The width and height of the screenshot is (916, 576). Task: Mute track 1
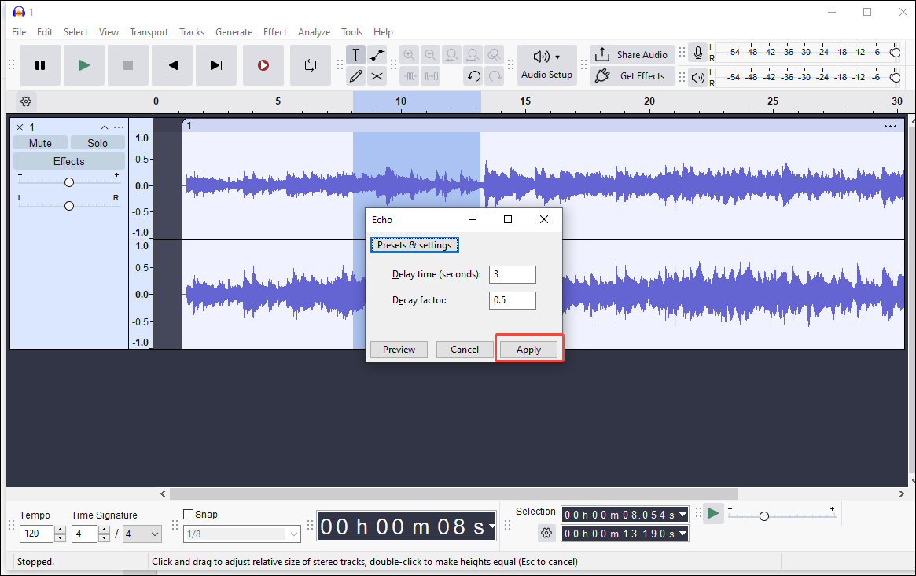[x=39, y=142]
